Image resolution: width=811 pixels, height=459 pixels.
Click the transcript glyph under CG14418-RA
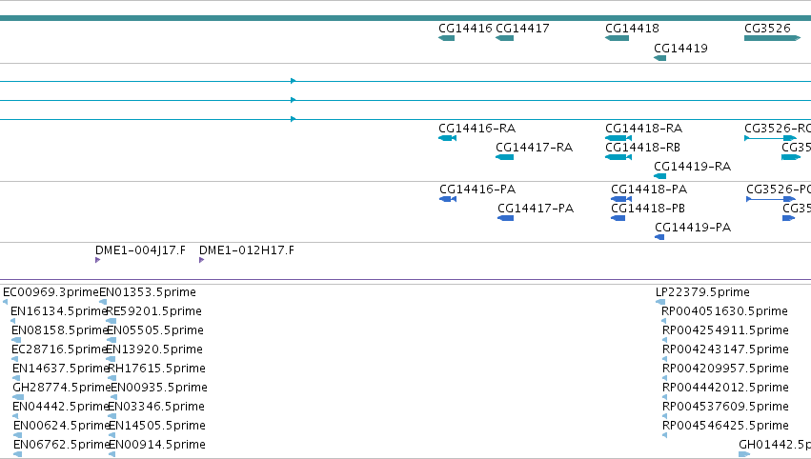[x=618, y=138]
